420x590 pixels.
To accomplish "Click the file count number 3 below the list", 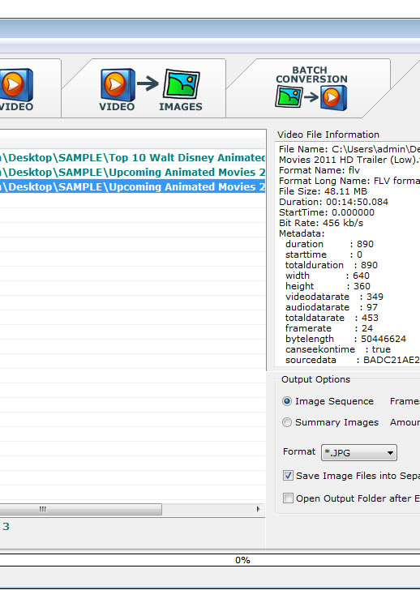I will 6,527.
